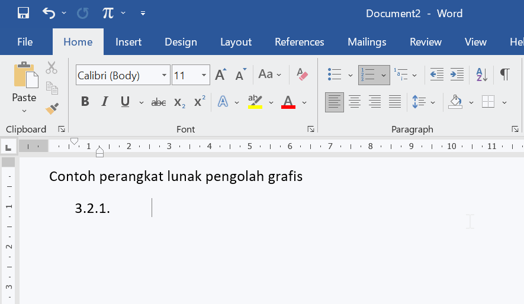Toggle italic formatting
The image size is (524, 304).
[105, 102]
